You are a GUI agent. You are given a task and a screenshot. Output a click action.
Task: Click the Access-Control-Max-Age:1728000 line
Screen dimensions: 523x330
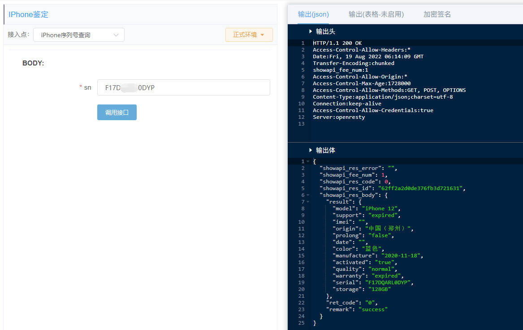362,83
